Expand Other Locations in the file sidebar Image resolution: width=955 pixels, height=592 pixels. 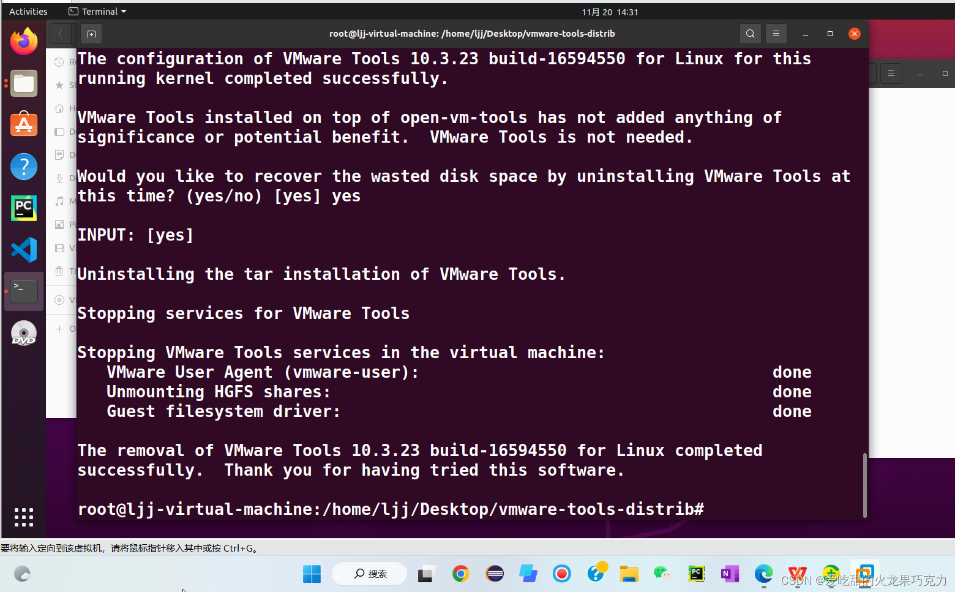click(x=69, y=328)
